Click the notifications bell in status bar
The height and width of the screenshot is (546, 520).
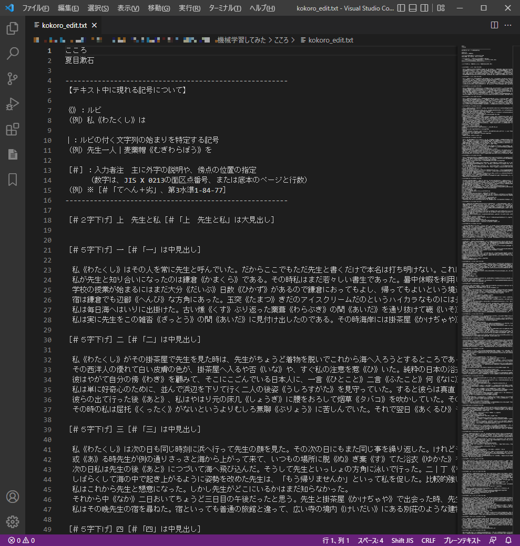tap(508, 540)
